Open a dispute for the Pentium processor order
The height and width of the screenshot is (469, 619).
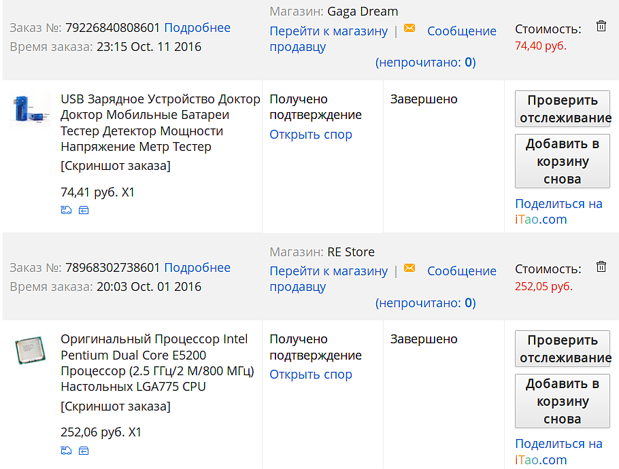(x=311, y=375)
